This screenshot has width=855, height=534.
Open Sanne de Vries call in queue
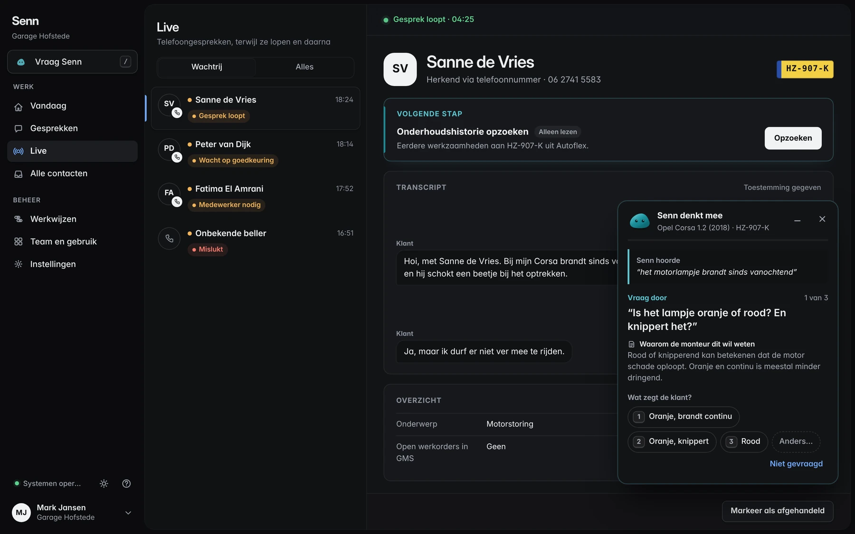tap(256, 108)
